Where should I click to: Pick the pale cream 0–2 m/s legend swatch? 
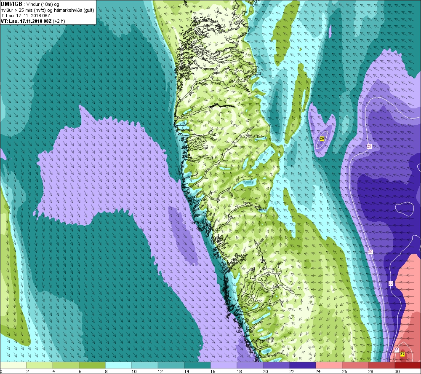coord(13,365)
